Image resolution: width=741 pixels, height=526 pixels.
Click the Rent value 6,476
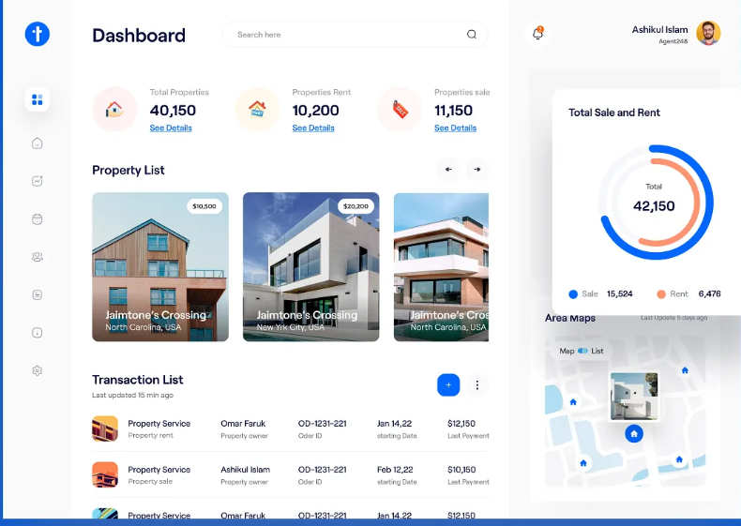click(710, 294)
